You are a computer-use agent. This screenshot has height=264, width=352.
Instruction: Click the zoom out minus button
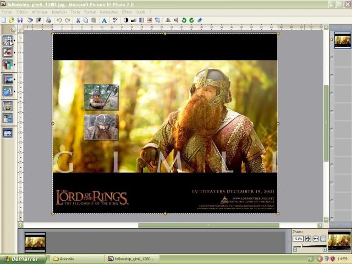295,250
